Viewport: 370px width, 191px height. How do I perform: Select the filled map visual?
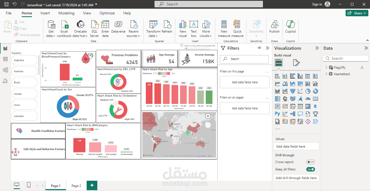(x=292, y=99)
